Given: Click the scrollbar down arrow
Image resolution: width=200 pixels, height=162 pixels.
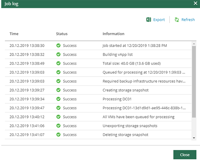Looking at the screenshot, I should 194,138.
